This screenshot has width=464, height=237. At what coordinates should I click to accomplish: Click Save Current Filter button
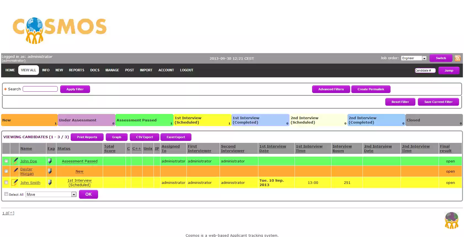(x=438, y=102)
